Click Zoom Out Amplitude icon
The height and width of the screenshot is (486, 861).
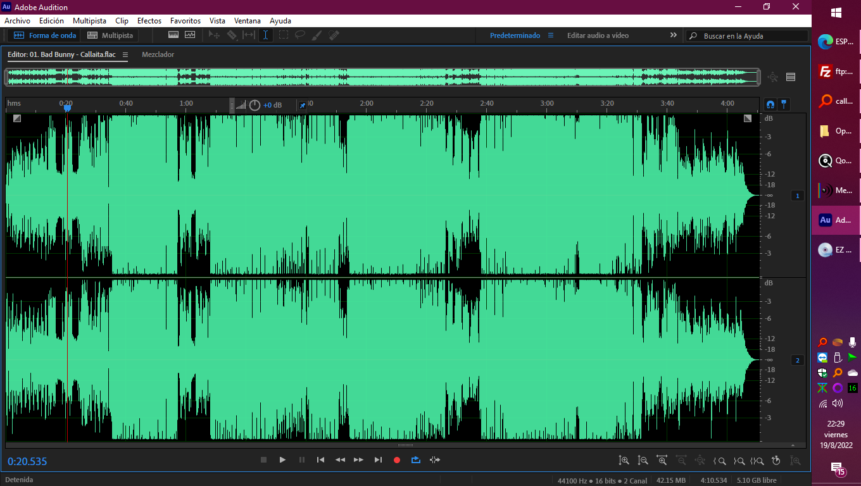point(643,461)
